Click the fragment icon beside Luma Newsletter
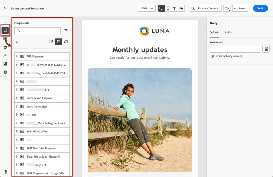The height and width of the screenshot is (177, 273). point(22,106)
